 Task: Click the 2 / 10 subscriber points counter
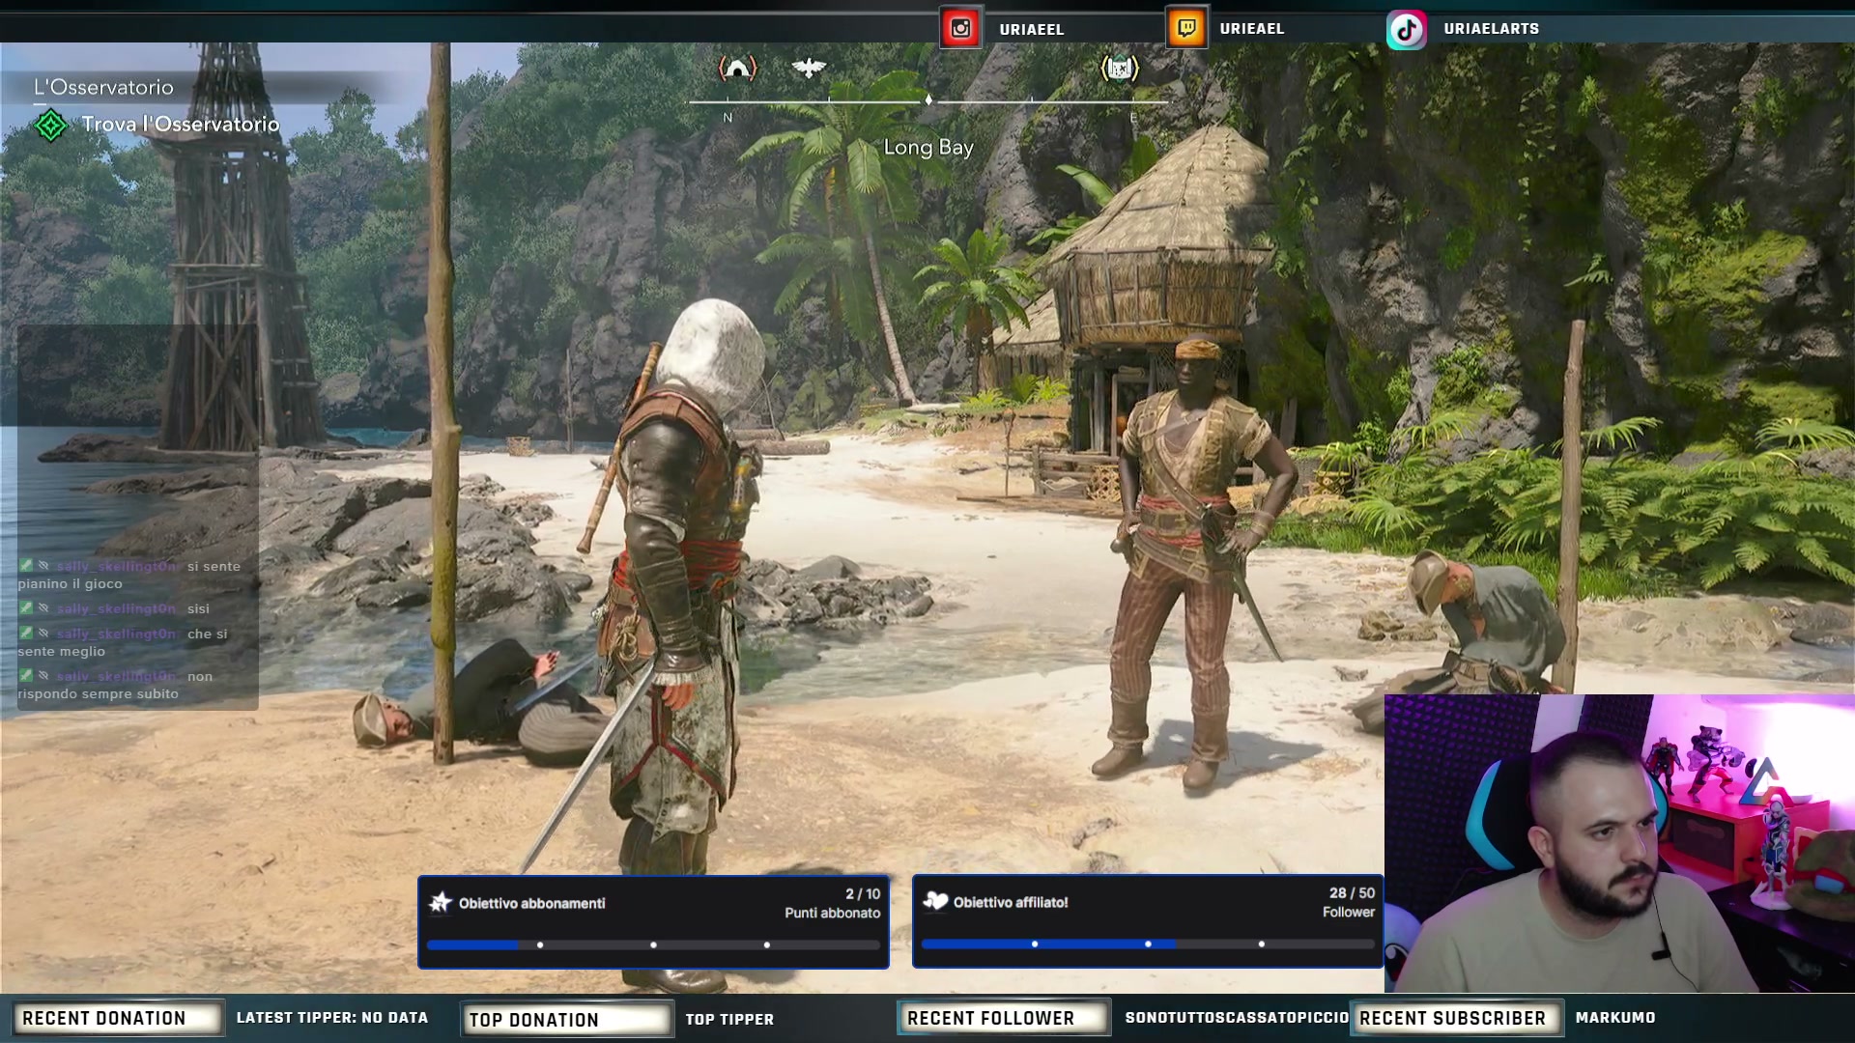863,894
